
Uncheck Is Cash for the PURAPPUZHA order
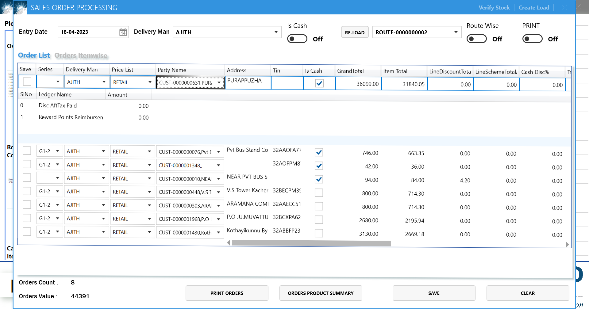pyautogui.click(x=319, y=83)
